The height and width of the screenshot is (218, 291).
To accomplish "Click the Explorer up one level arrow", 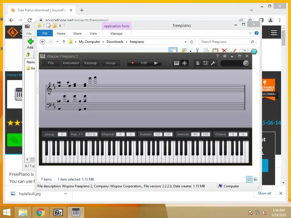I will coord(64,42).
